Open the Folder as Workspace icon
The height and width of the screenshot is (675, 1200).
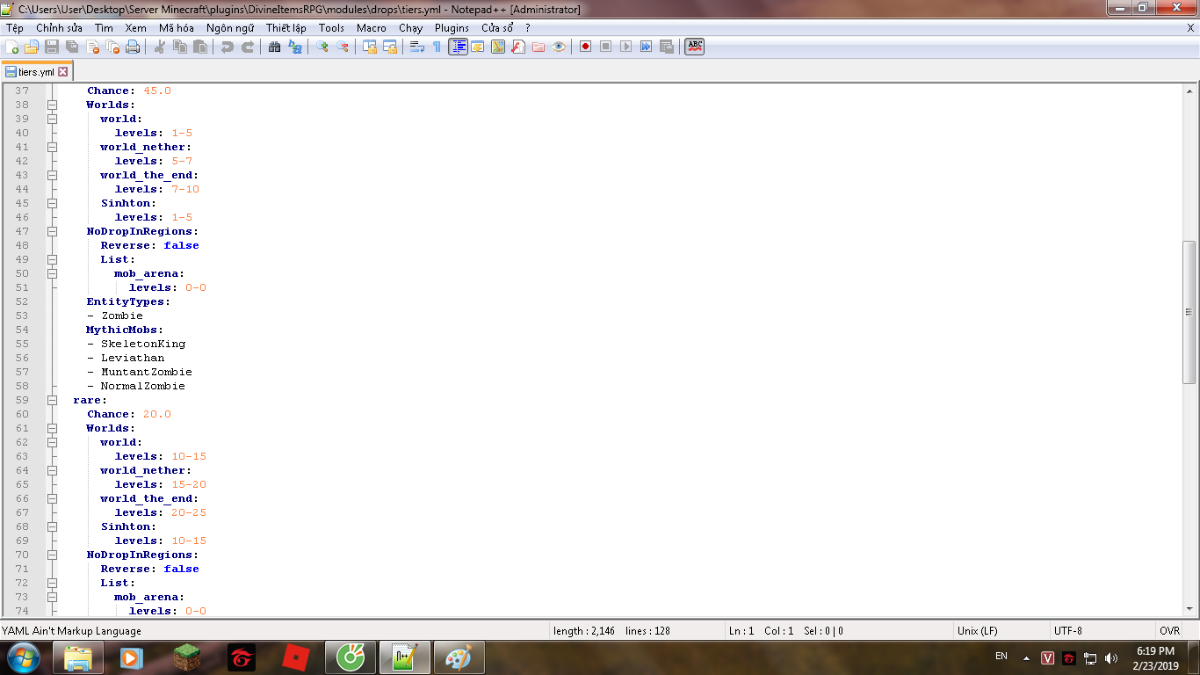point(539,47)
